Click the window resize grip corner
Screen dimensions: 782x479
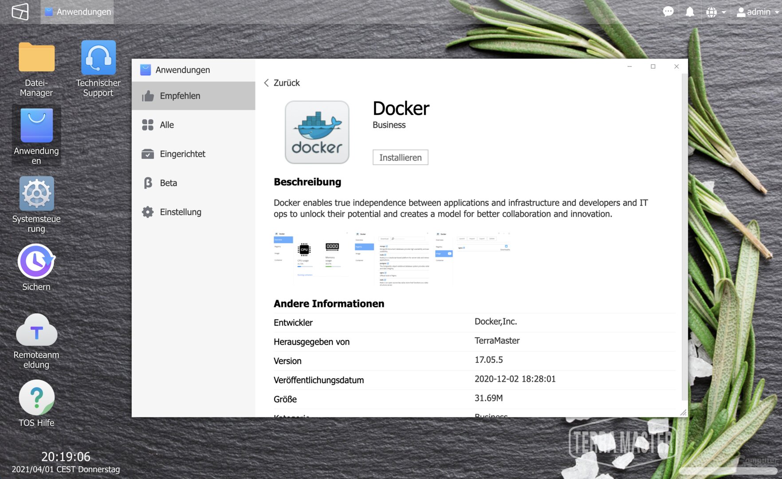(x=684, y=412)
